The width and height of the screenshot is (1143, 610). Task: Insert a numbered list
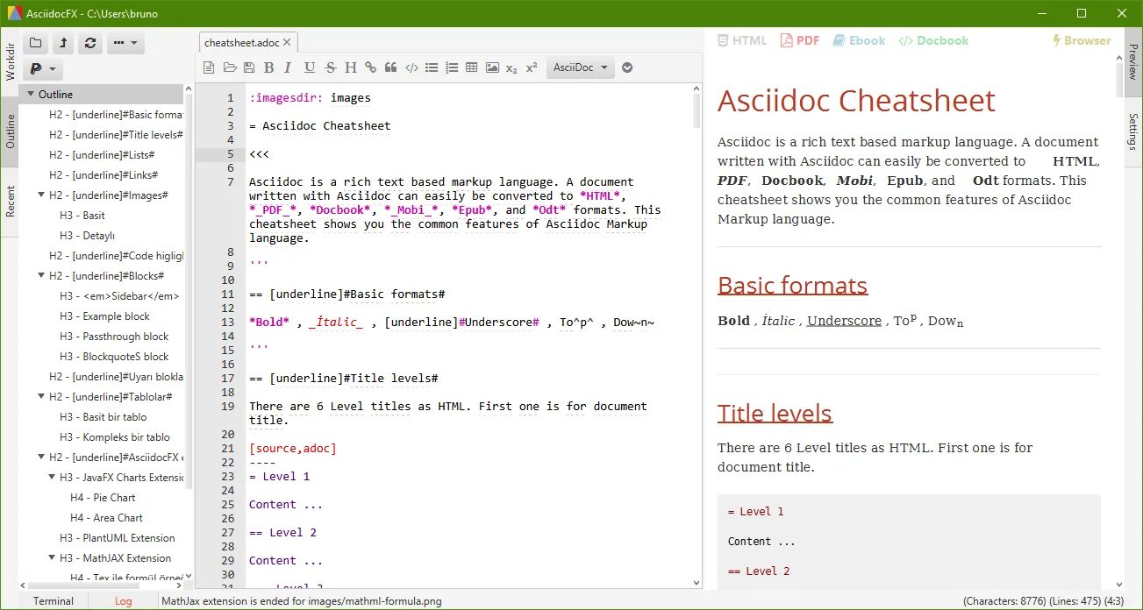coord(452,67)
